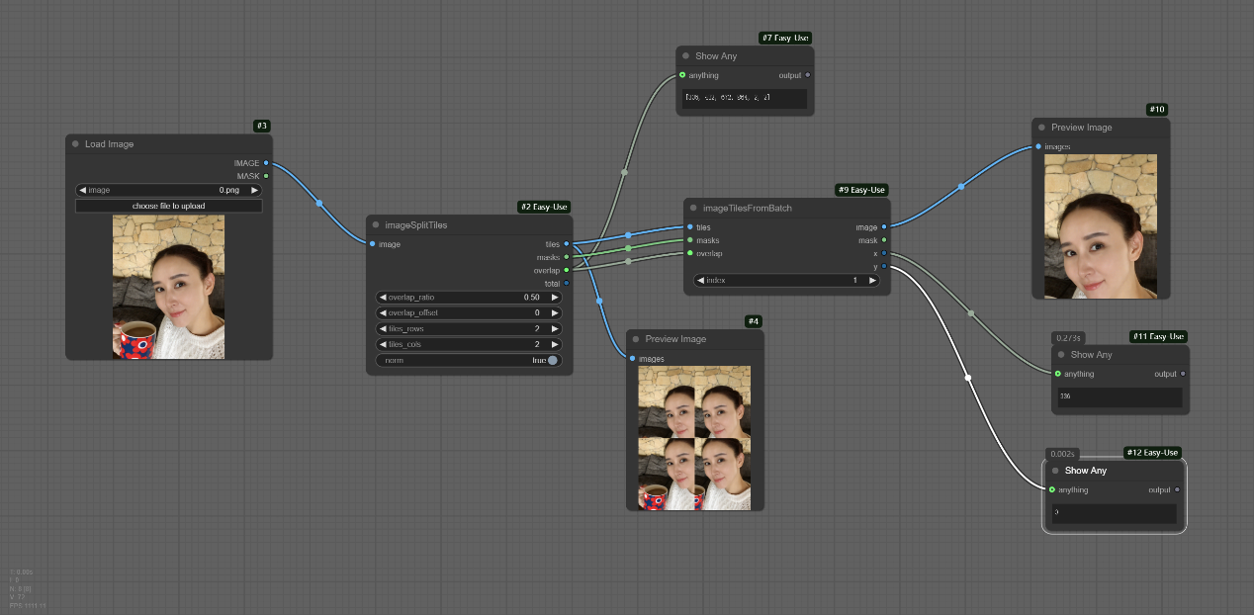The width and height of the screenshot is (1254, 615).
Task: Toggle the norm switch in imageSplitTiles
Action: point(552,360)
